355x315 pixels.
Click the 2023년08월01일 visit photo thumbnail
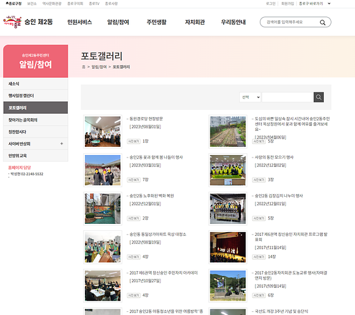[x=103, y=132]
